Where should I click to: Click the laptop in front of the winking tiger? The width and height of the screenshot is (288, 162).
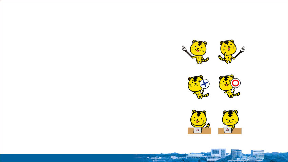(x=197, y=130)
